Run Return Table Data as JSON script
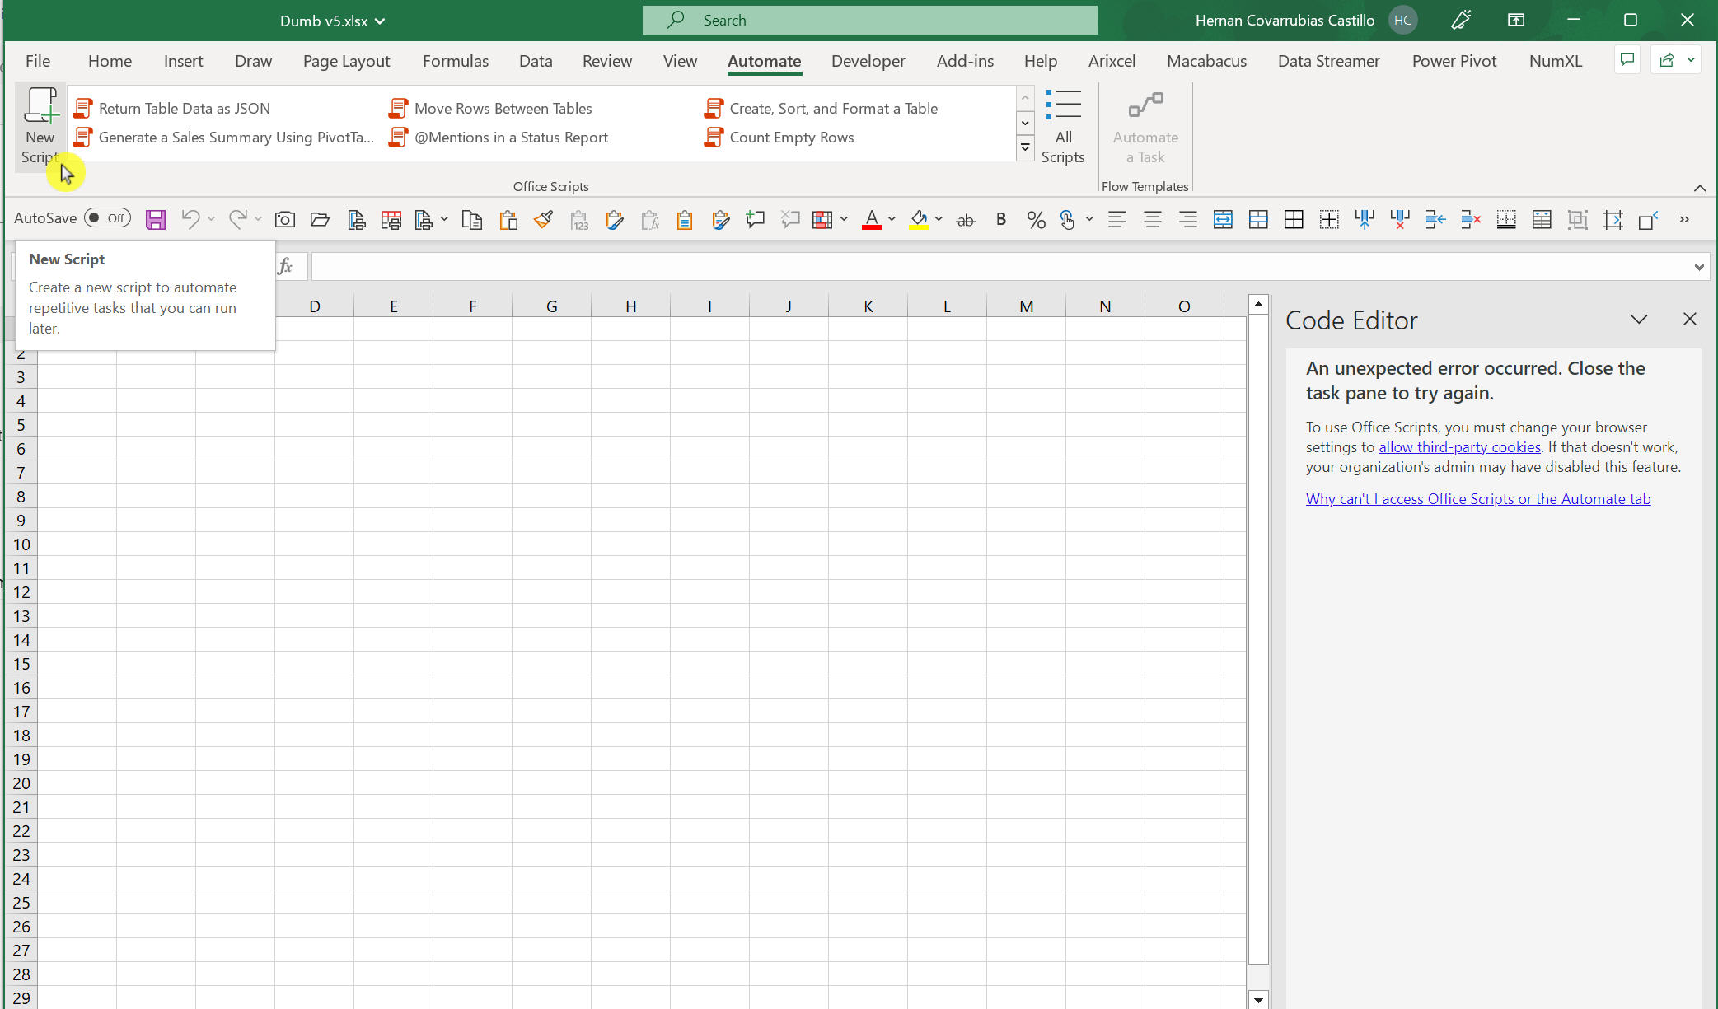 [x=173, y=108]
